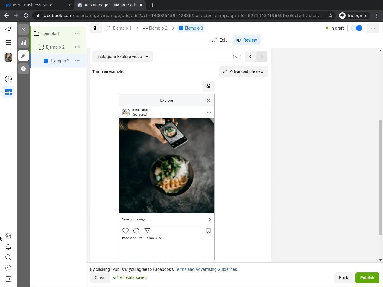Click the Back button
The width and height of the screenshot is (383, 287).
click(344, 278)
